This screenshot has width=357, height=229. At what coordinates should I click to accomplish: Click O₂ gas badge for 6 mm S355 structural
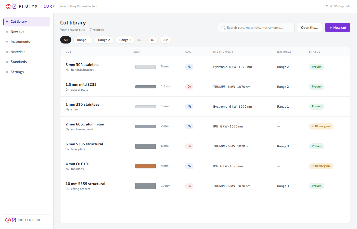point(189,146)
